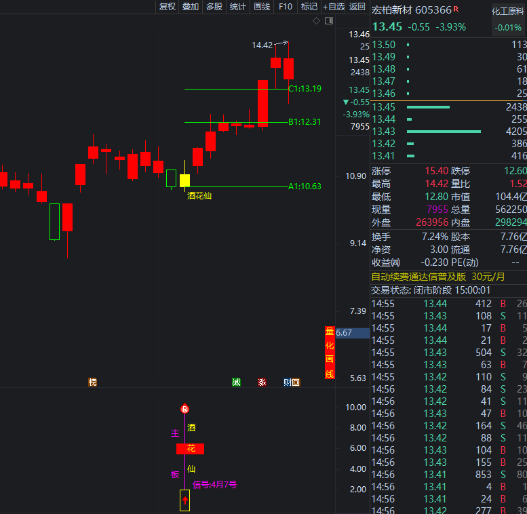Open the 统计 statistics menu

(238, 7)
